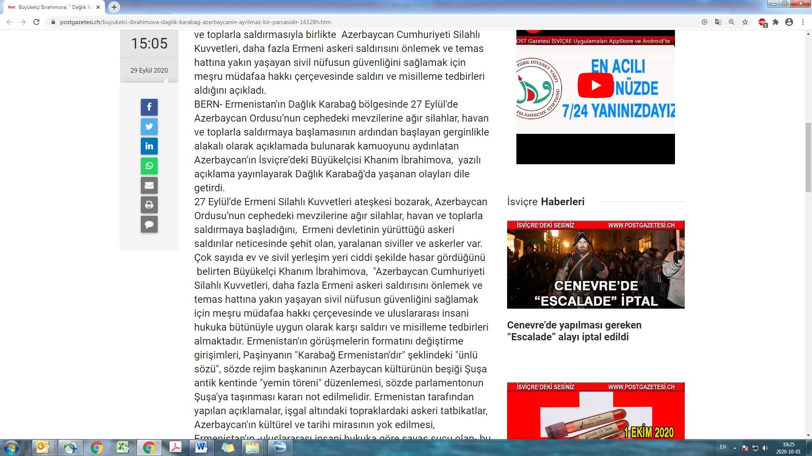Click the 15:05 time text
Viewport: 812px width, 456px height.
point(149,43)
